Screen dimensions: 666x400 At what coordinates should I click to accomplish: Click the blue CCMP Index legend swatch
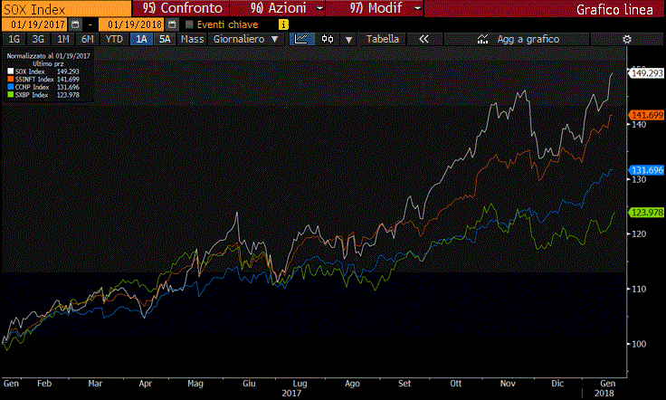[11, 87]
